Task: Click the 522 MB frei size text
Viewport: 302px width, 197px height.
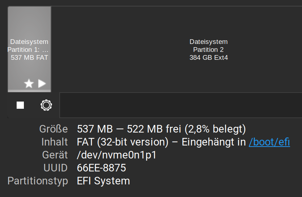Action: (154, 129)
